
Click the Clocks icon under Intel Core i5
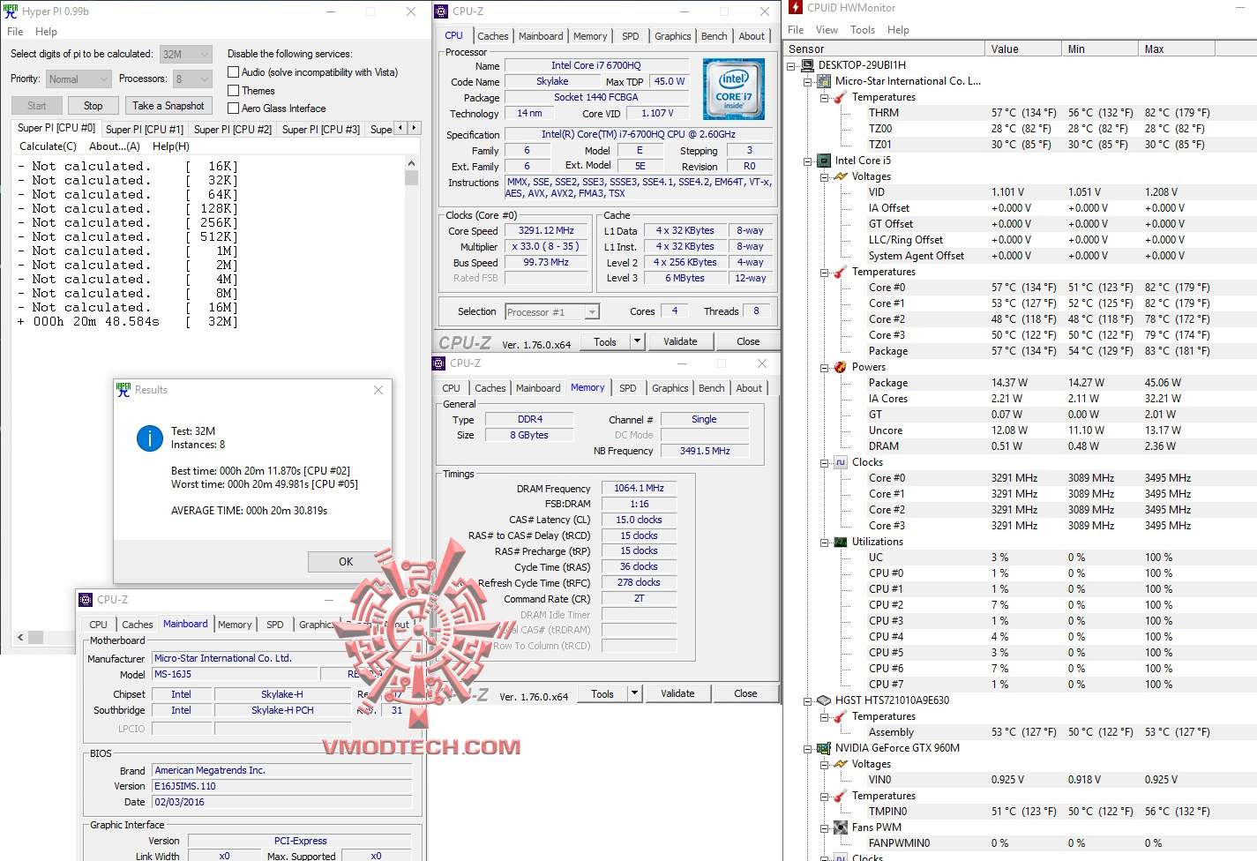tap(839, 461)
